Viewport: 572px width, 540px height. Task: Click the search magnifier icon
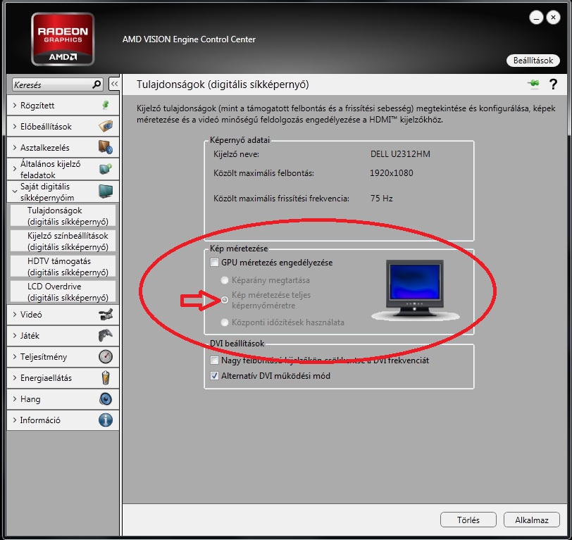click(x=97, y=84)
